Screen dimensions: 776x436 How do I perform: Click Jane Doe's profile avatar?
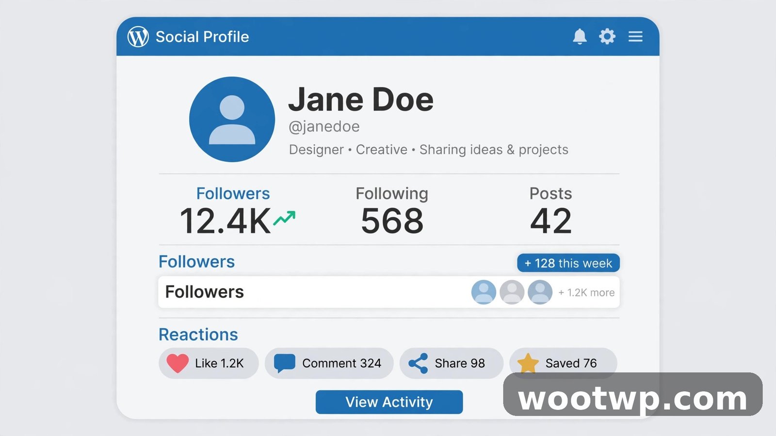(x=232, y=119)
